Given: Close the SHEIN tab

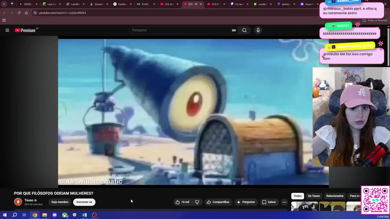Looking at the screenshot, I should (x=36, y=4).
